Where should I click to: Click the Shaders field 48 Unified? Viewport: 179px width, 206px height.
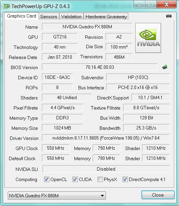point(67,97)
